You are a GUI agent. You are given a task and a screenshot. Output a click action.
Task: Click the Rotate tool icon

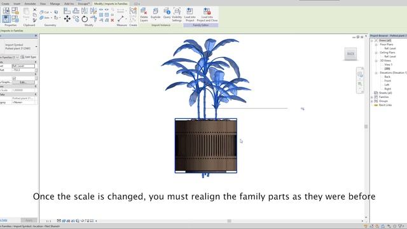[x=85, y=18]
